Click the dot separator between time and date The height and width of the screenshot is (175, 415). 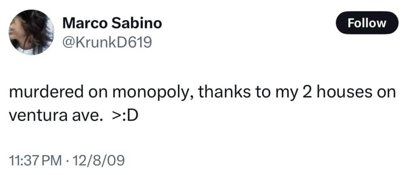point(66,161)
